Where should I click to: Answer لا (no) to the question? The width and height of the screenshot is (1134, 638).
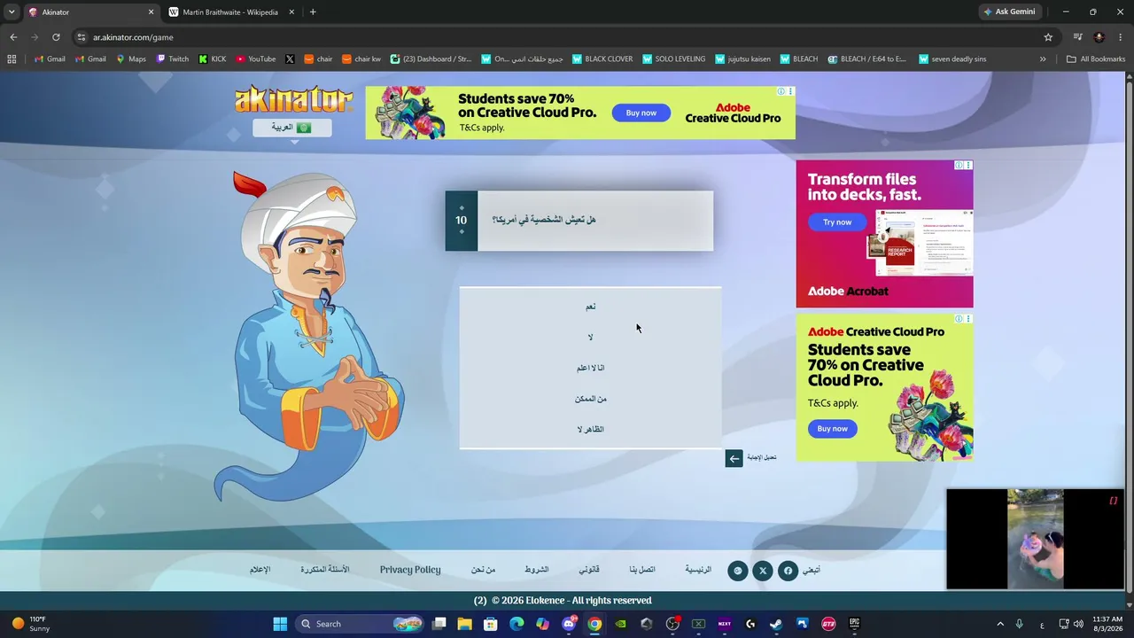tap(590, 338)
